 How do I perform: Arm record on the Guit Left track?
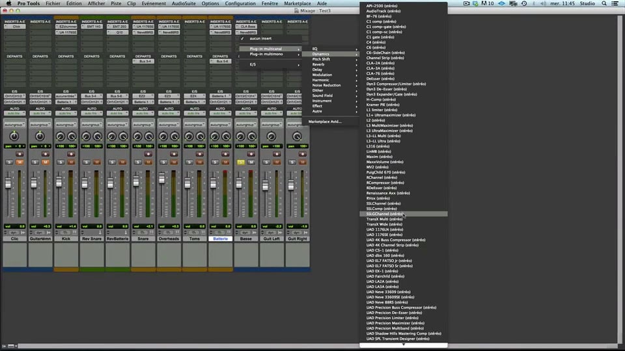coord(277,154)
